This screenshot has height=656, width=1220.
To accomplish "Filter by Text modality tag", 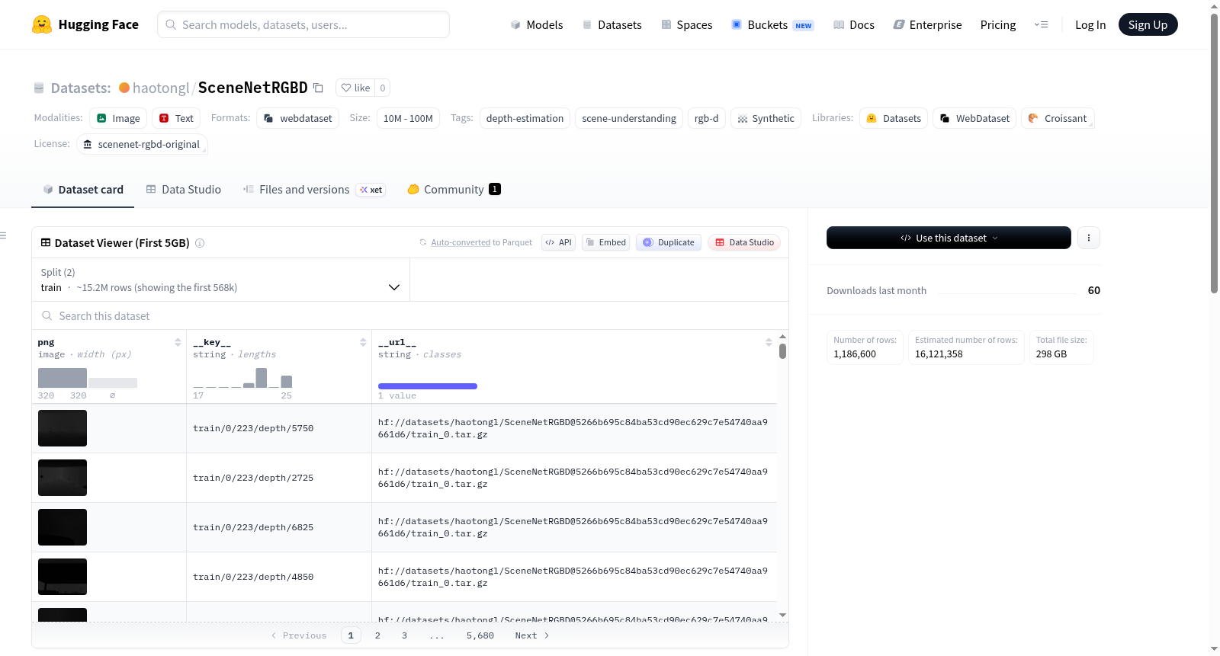I will point(176,118).
